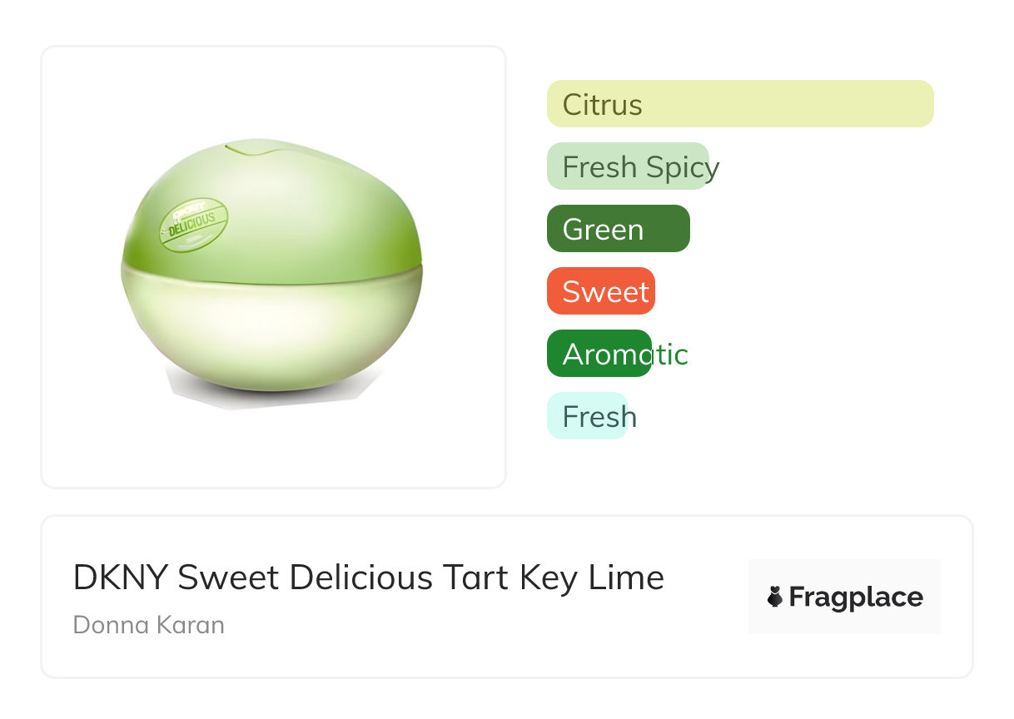
Task: Click the bottle's pale lower glass base
Action: [x=275, y=333]
